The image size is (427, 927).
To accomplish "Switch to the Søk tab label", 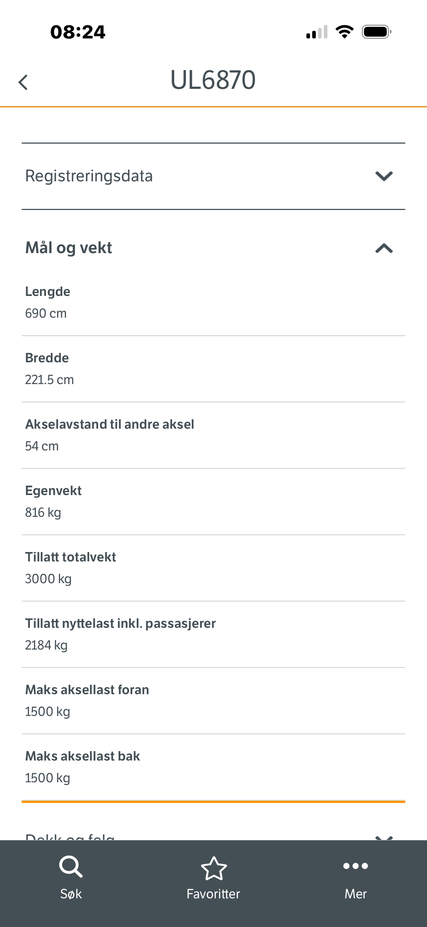I will 71,894.
